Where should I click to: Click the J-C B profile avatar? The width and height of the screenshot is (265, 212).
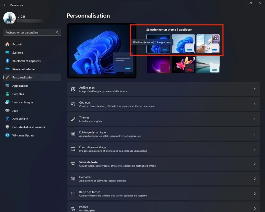(10, 18)
